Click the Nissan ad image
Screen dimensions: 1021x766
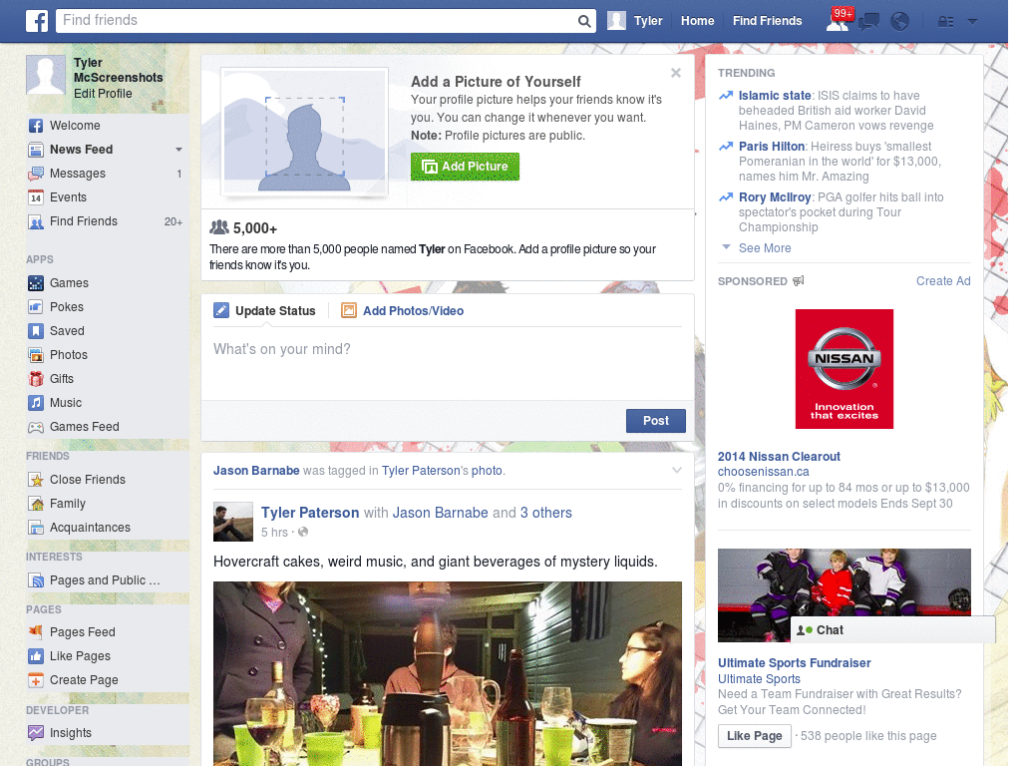click(x=844, y=369)
